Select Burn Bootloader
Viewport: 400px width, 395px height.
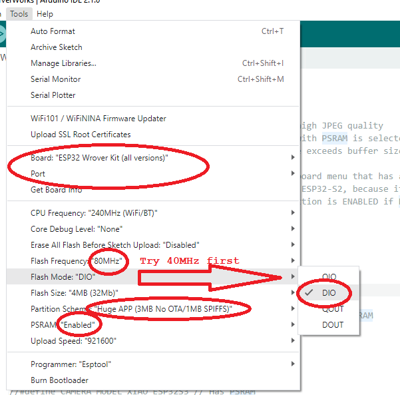point(153,380)
